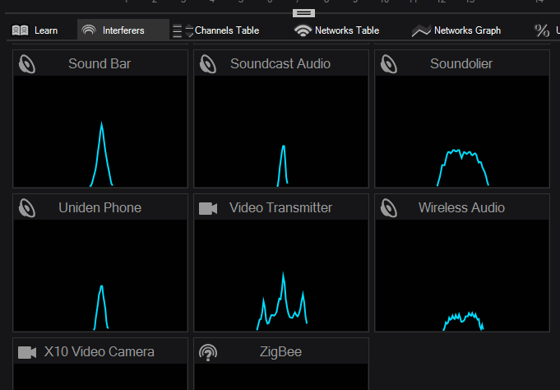Switch to the Interferers tab
This screenshot has height=390, width=560.
[x=123, y=30]
